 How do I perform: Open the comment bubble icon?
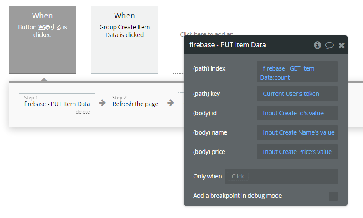tap(330, 45)
